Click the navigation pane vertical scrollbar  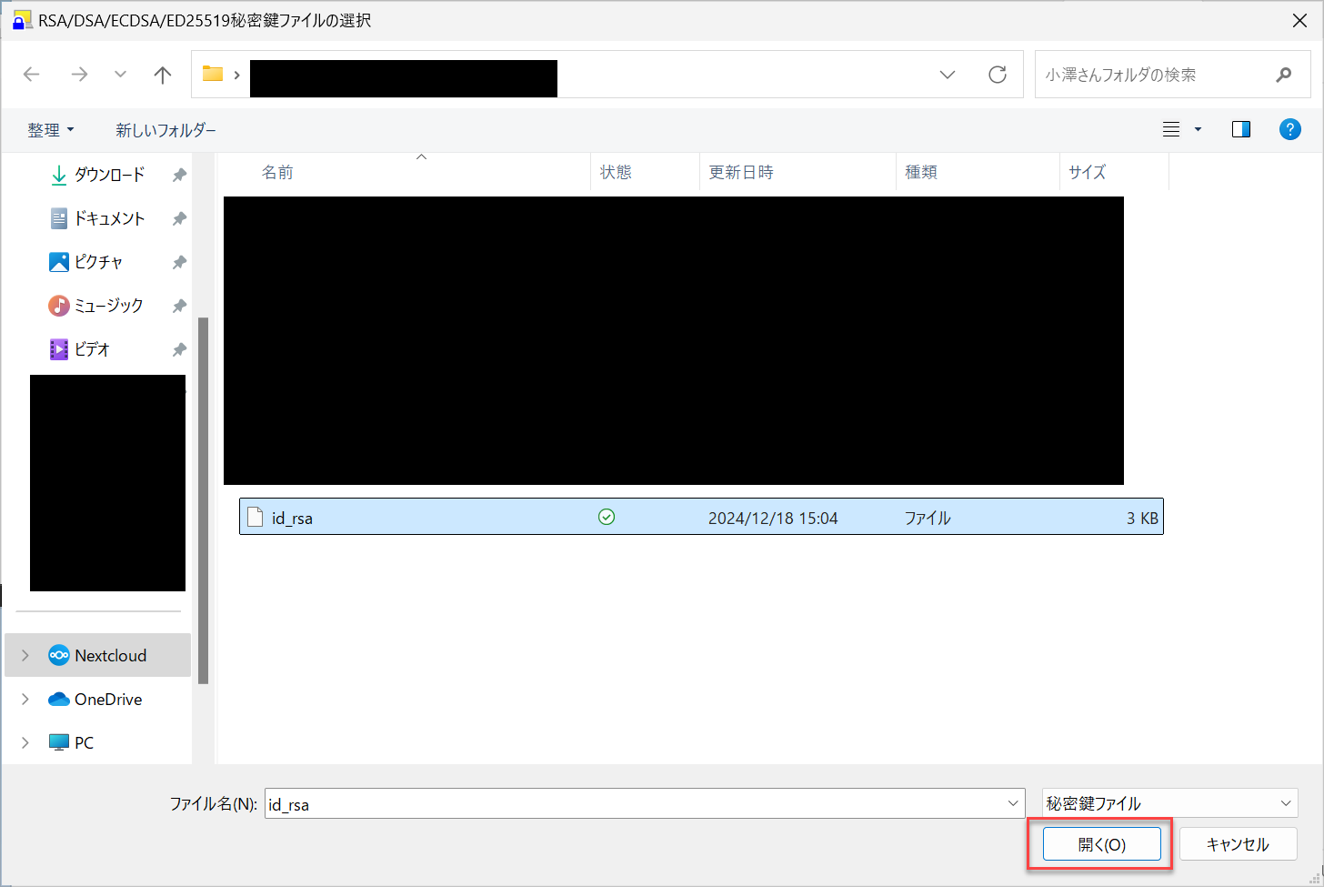click(x=203, y=500)
